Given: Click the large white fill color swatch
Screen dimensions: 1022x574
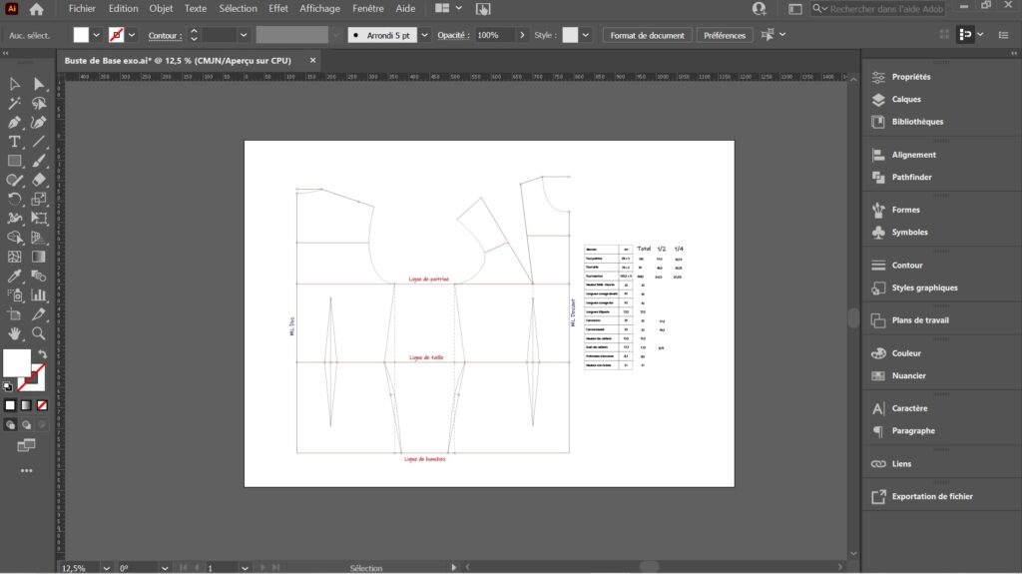Looking at the screenshot, I should click(17, 363).
